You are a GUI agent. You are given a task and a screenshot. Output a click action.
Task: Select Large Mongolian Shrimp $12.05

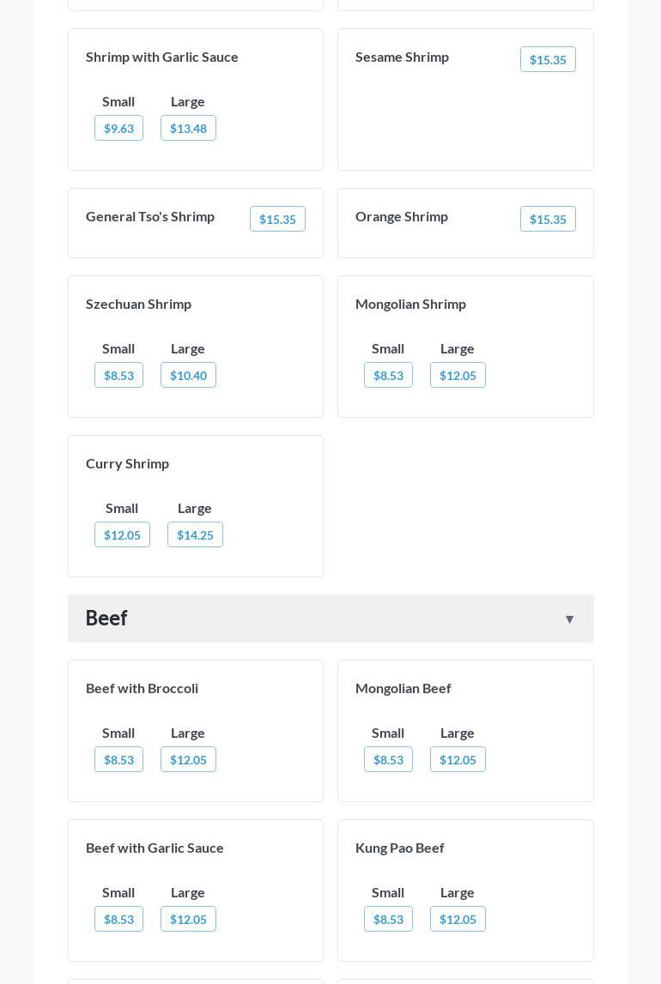458,376
